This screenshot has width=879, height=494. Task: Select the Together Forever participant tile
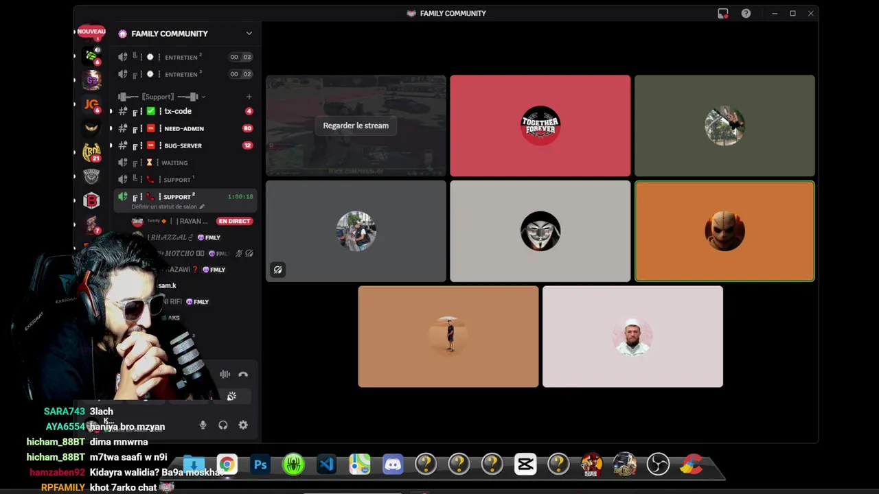pos(540,126)
